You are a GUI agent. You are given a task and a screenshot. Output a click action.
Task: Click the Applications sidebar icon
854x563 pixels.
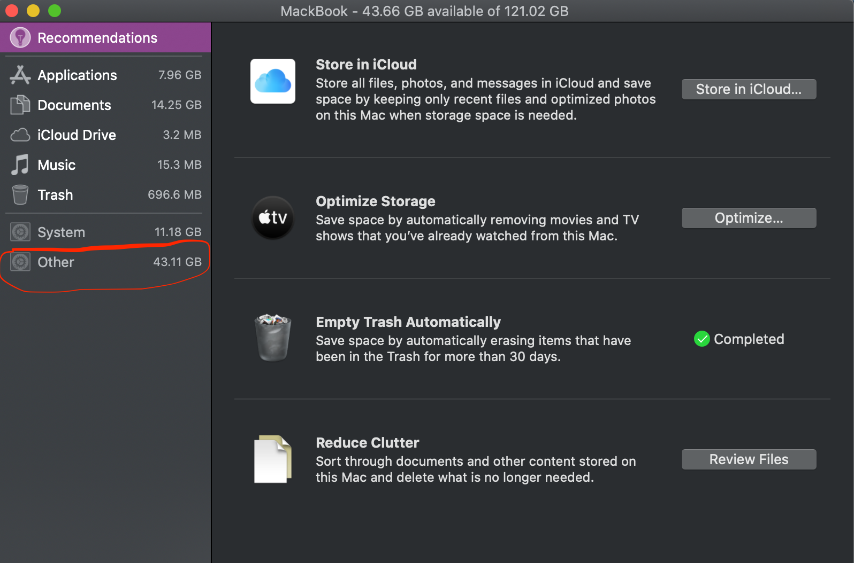tap(20, 75)
